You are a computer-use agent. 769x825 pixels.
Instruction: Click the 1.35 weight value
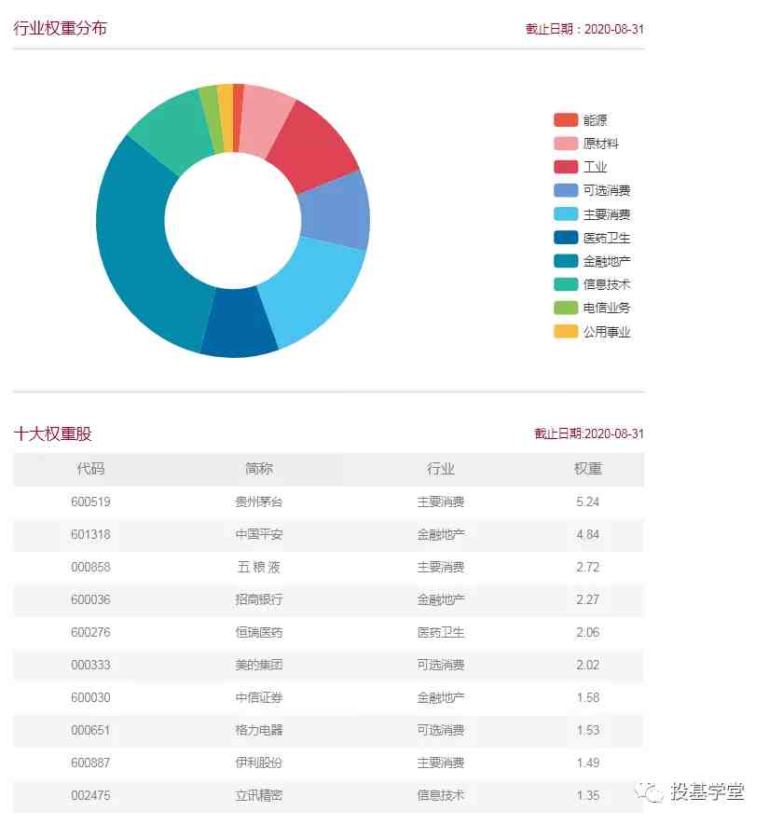587,795
